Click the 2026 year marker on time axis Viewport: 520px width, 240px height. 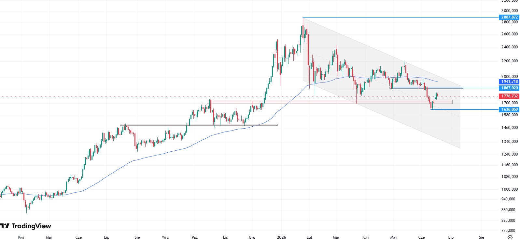pyautogui.click(x=281, y=237)
